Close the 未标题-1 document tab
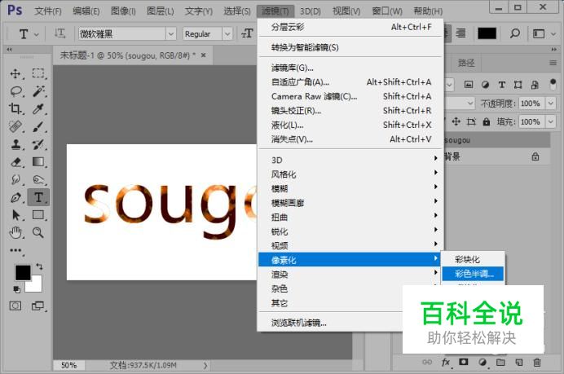 click(203, 55)
